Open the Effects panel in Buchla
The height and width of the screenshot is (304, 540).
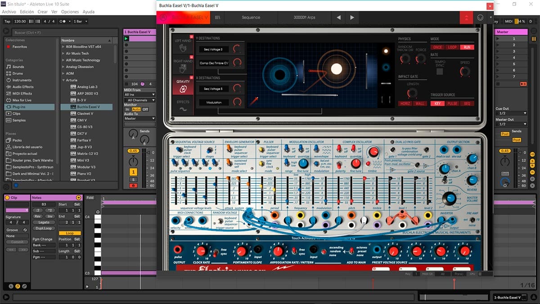183,105
